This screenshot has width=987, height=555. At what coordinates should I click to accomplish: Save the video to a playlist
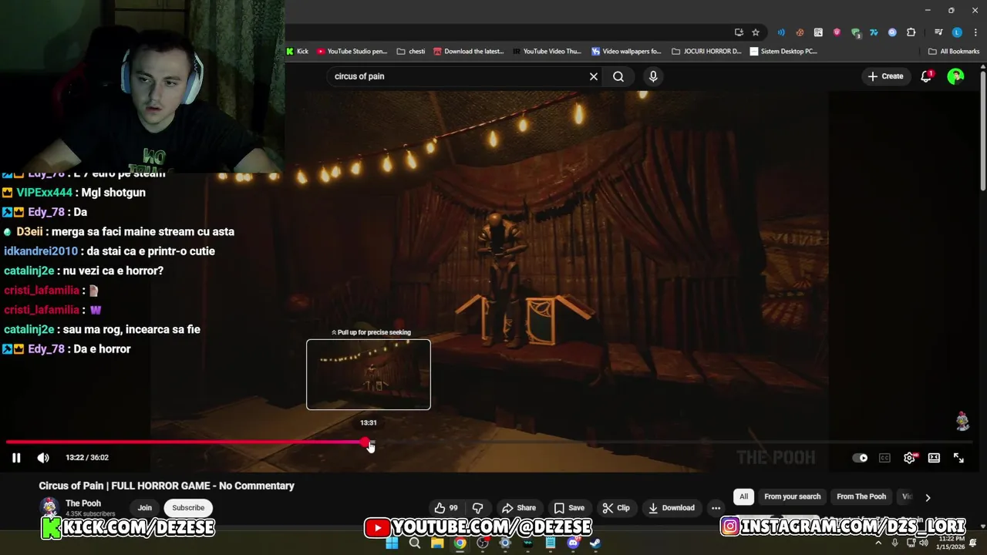pos(569,508)
